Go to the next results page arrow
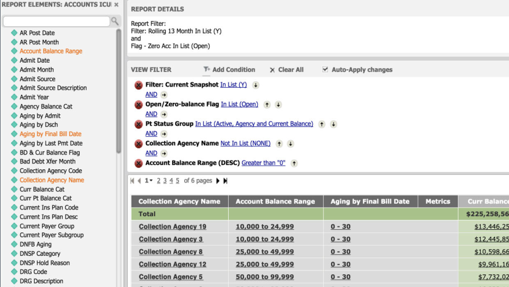This screenshot has width=509, height=287. [x=218, y=181]
